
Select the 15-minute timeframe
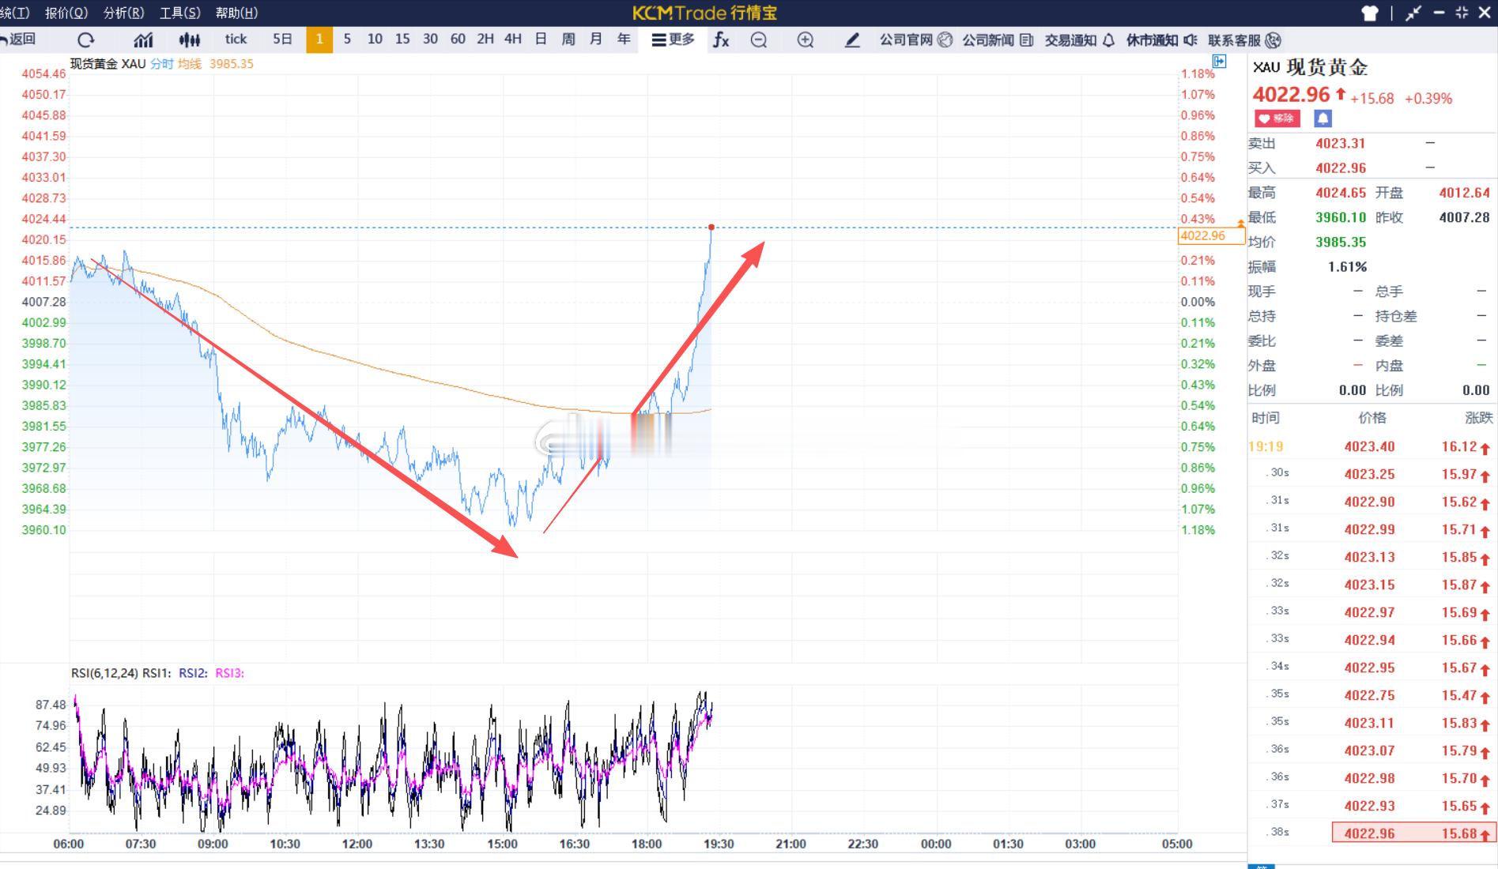(402, 39)
